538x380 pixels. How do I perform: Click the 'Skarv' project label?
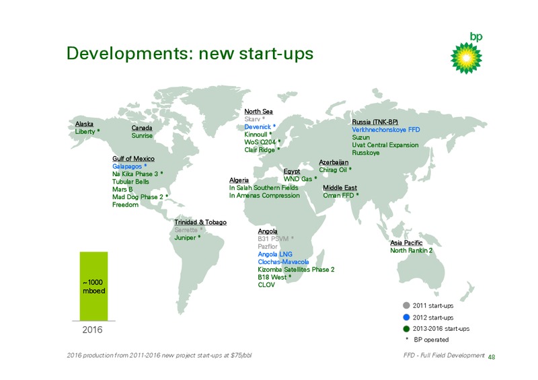[252, 119]
